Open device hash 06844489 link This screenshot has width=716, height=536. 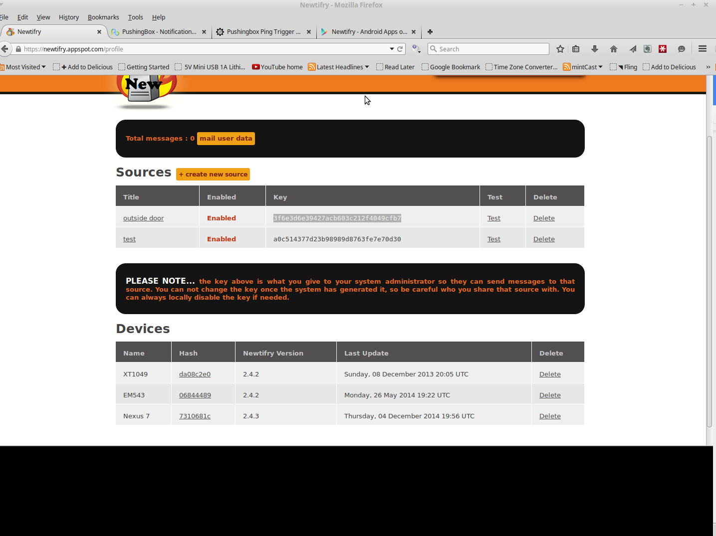coord(195,395)
